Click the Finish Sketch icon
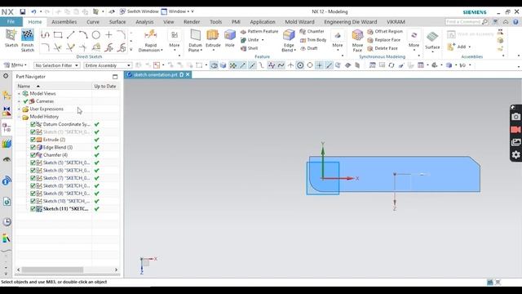Image resolution: width=522 pixels, height=294 pixels. point(28,35)
